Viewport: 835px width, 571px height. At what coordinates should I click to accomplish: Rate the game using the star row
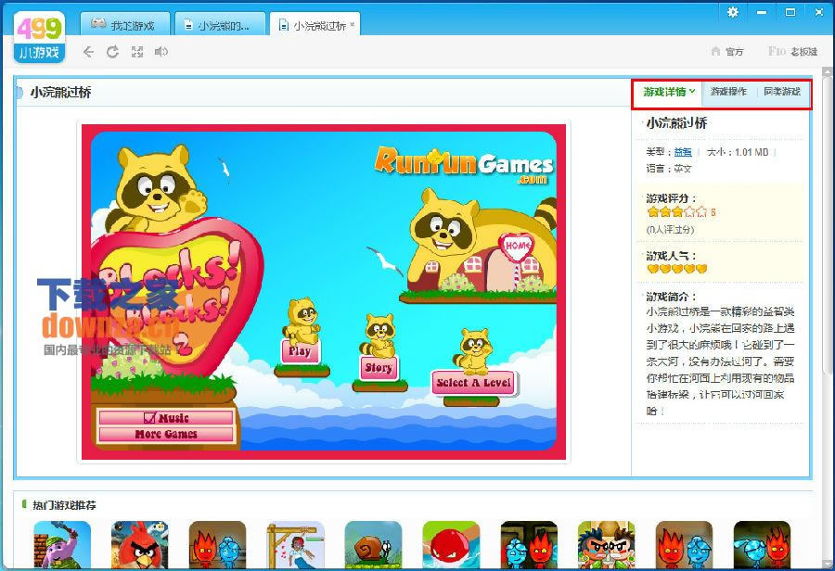coord(677,212)
